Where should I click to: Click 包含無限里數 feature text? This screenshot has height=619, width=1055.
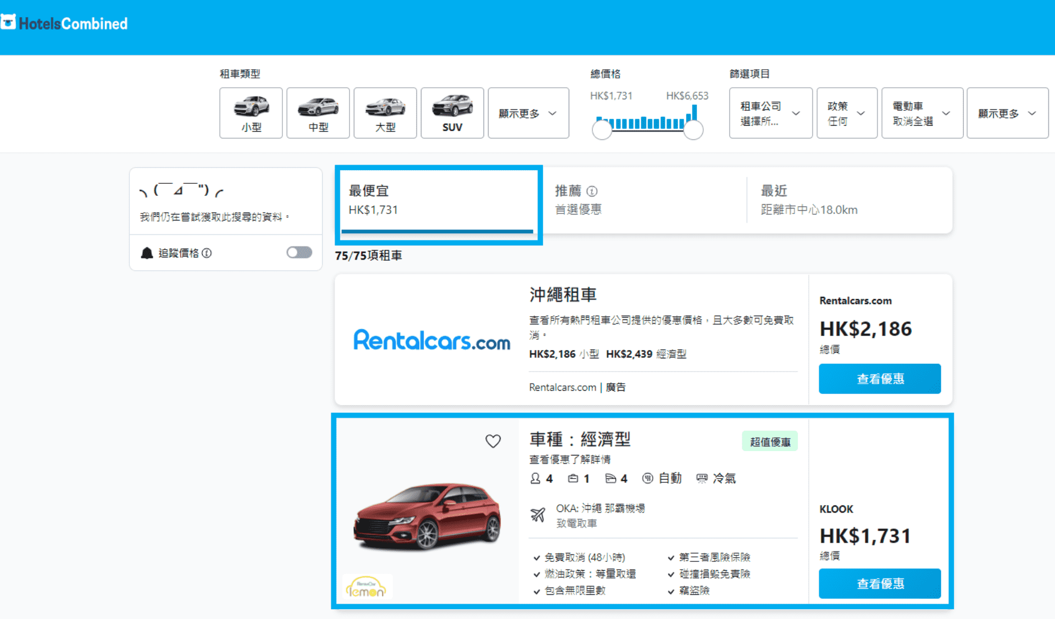(575, 590)
